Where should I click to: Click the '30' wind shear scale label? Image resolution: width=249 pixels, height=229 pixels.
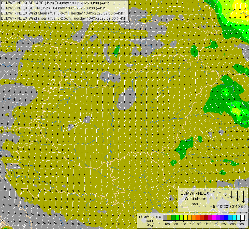(x=232, y=206)
